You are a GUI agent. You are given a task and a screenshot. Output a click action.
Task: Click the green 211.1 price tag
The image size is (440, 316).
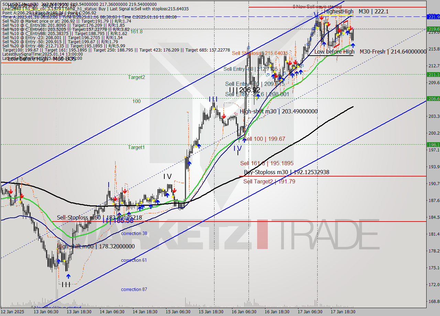[x=433, y=74]
